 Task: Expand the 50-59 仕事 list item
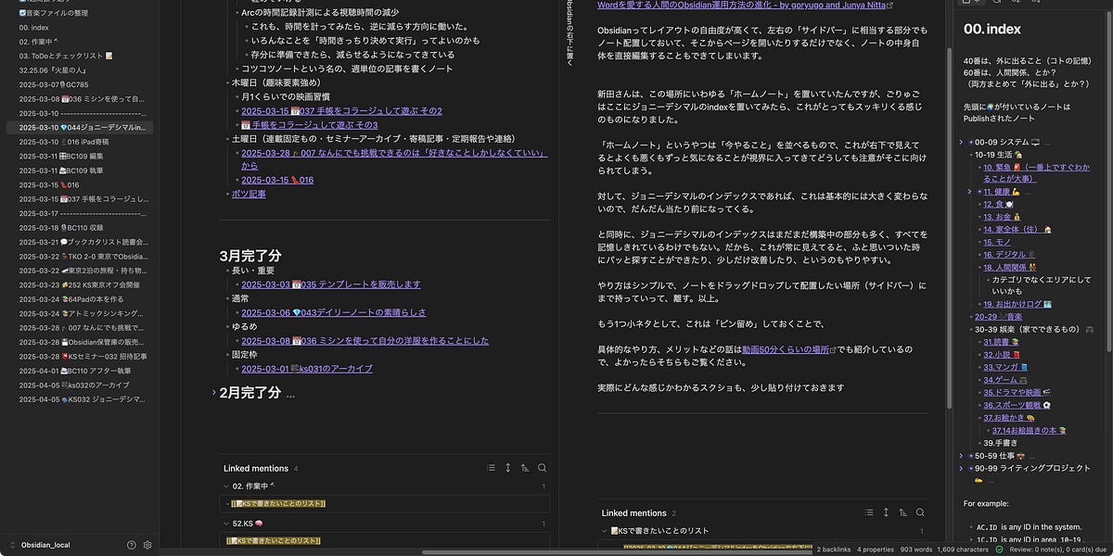pyautogui.click(x=961, y=456)
